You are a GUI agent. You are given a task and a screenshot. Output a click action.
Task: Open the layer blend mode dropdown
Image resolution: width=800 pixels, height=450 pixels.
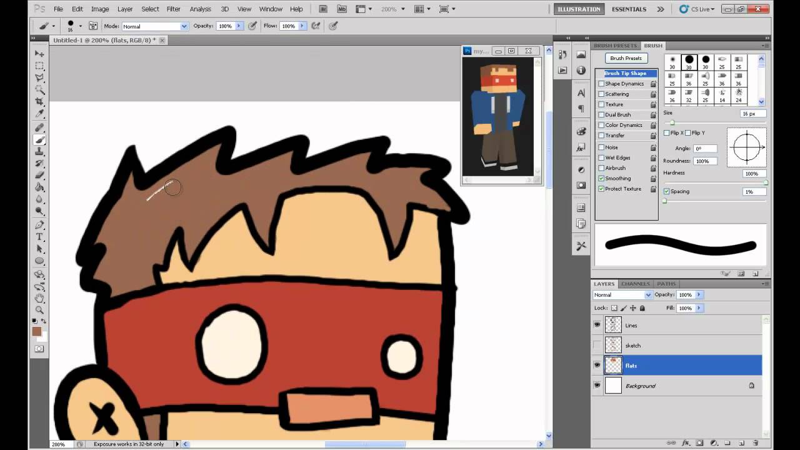point(621,294)
